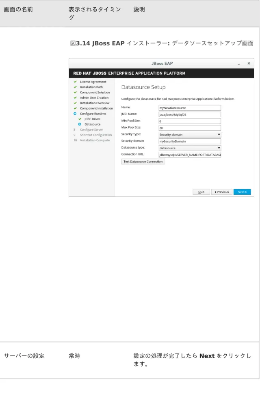Click the Datasource Setup heading
260x394 pixels.
click(x=143, y=87)
